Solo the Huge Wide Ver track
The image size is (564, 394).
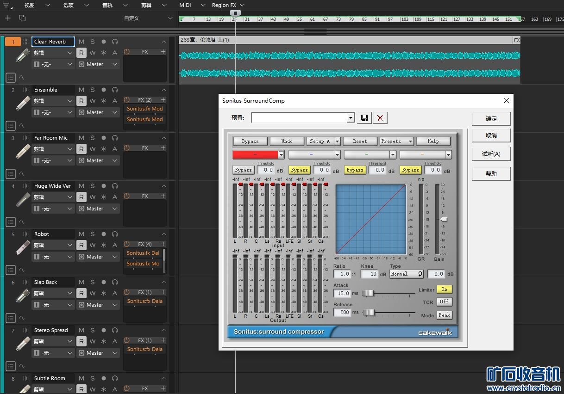(93, 186)
